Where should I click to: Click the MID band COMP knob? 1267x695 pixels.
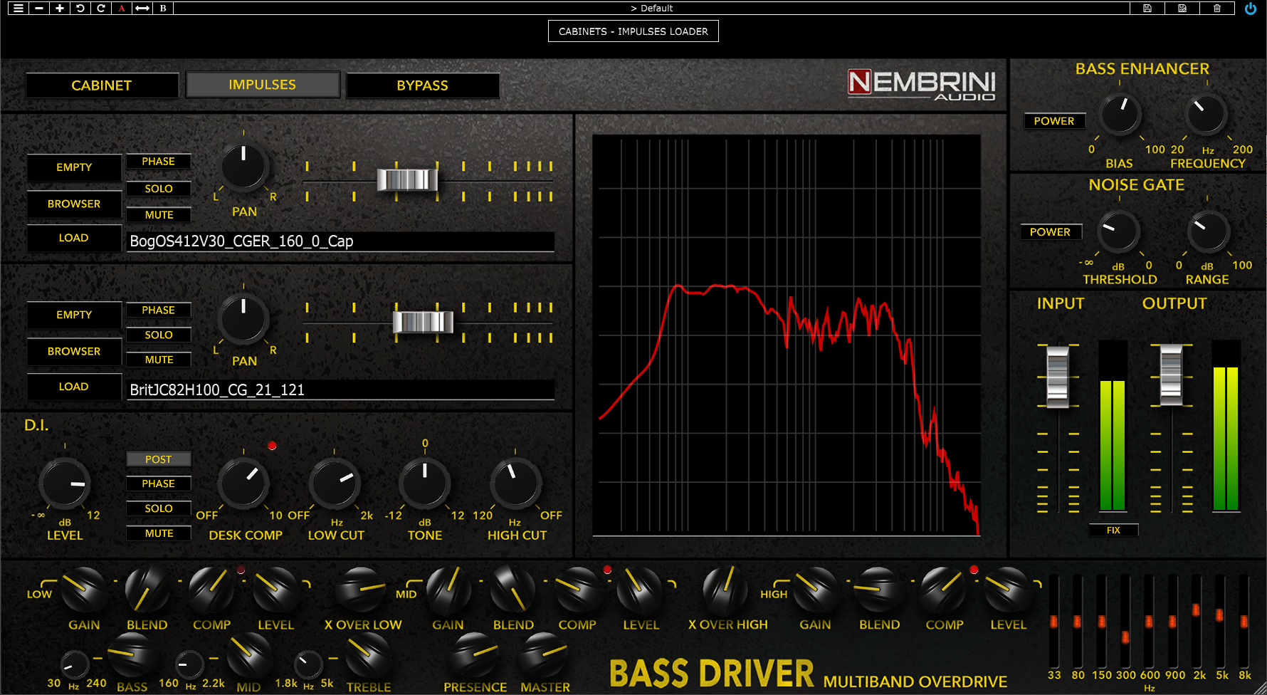[577, 590]
